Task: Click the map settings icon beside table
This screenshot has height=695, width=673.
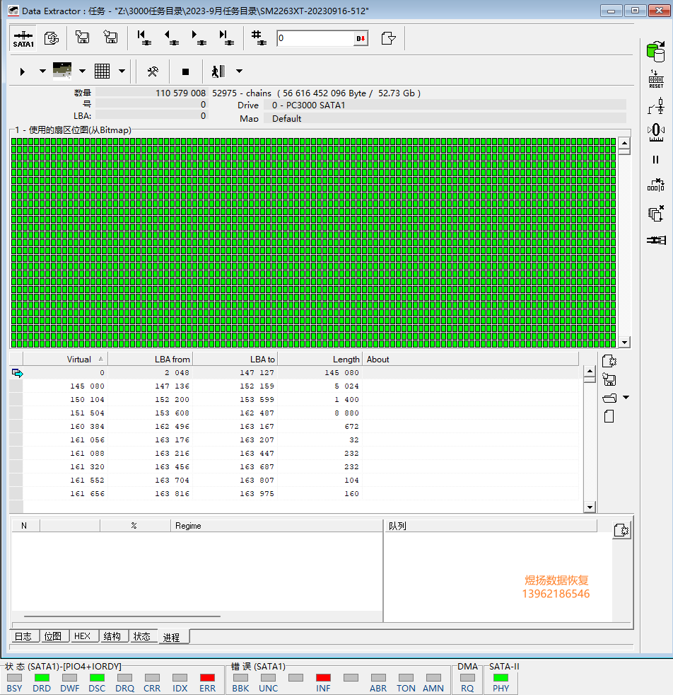Action: (609, 361)
